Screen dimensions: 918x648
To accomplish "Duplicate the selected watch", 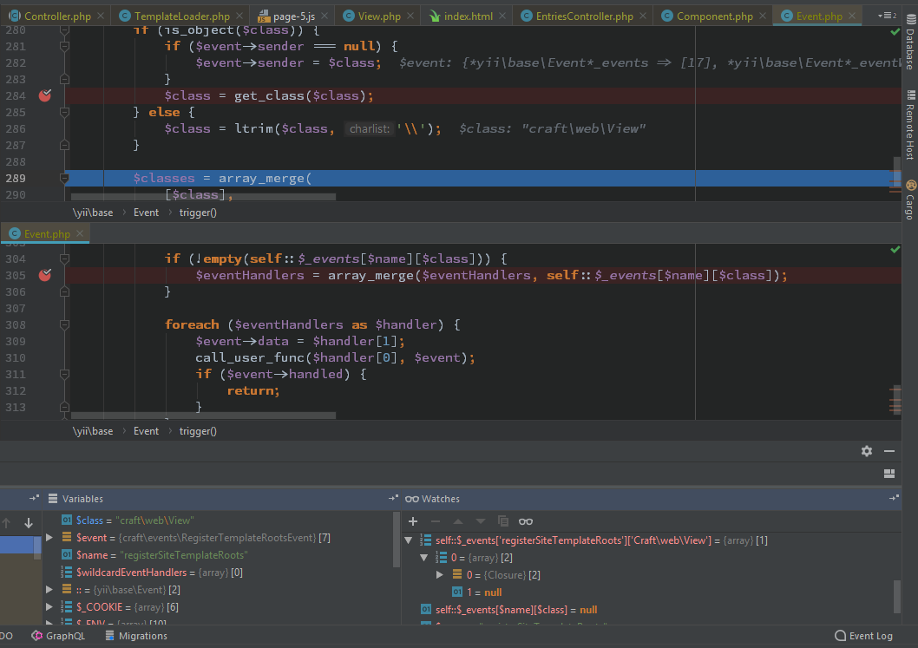I will (503, 521).
